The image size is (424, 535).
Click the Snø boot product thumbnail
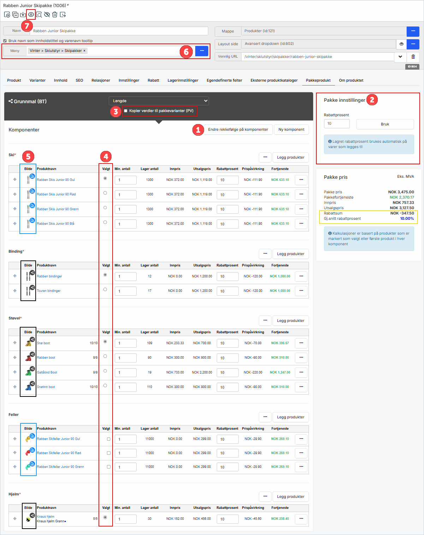pos(28,343)
